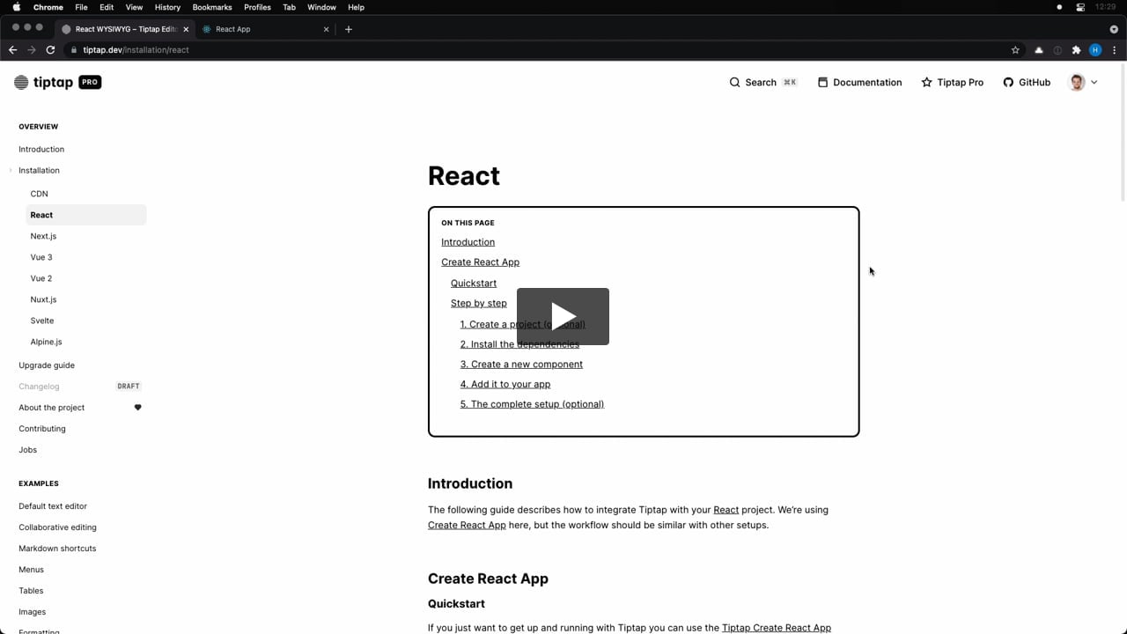Select Nuxt.js installation page

pos(43,299)
